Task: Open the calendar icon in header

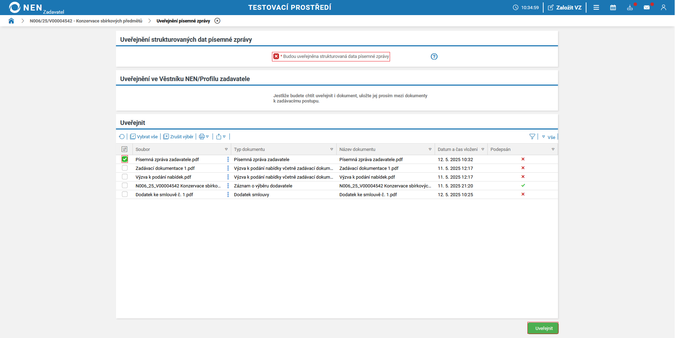Action: point(613,7)
